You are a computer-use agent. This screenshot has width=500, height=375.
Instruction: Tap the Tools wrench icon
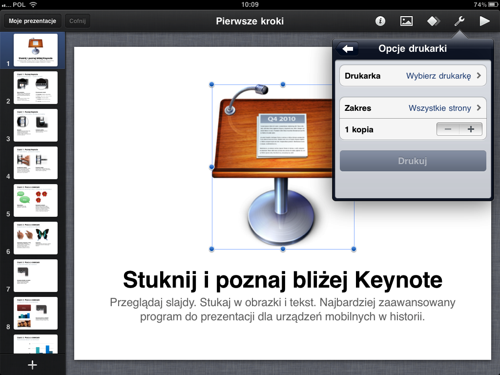tap(459, 21)
